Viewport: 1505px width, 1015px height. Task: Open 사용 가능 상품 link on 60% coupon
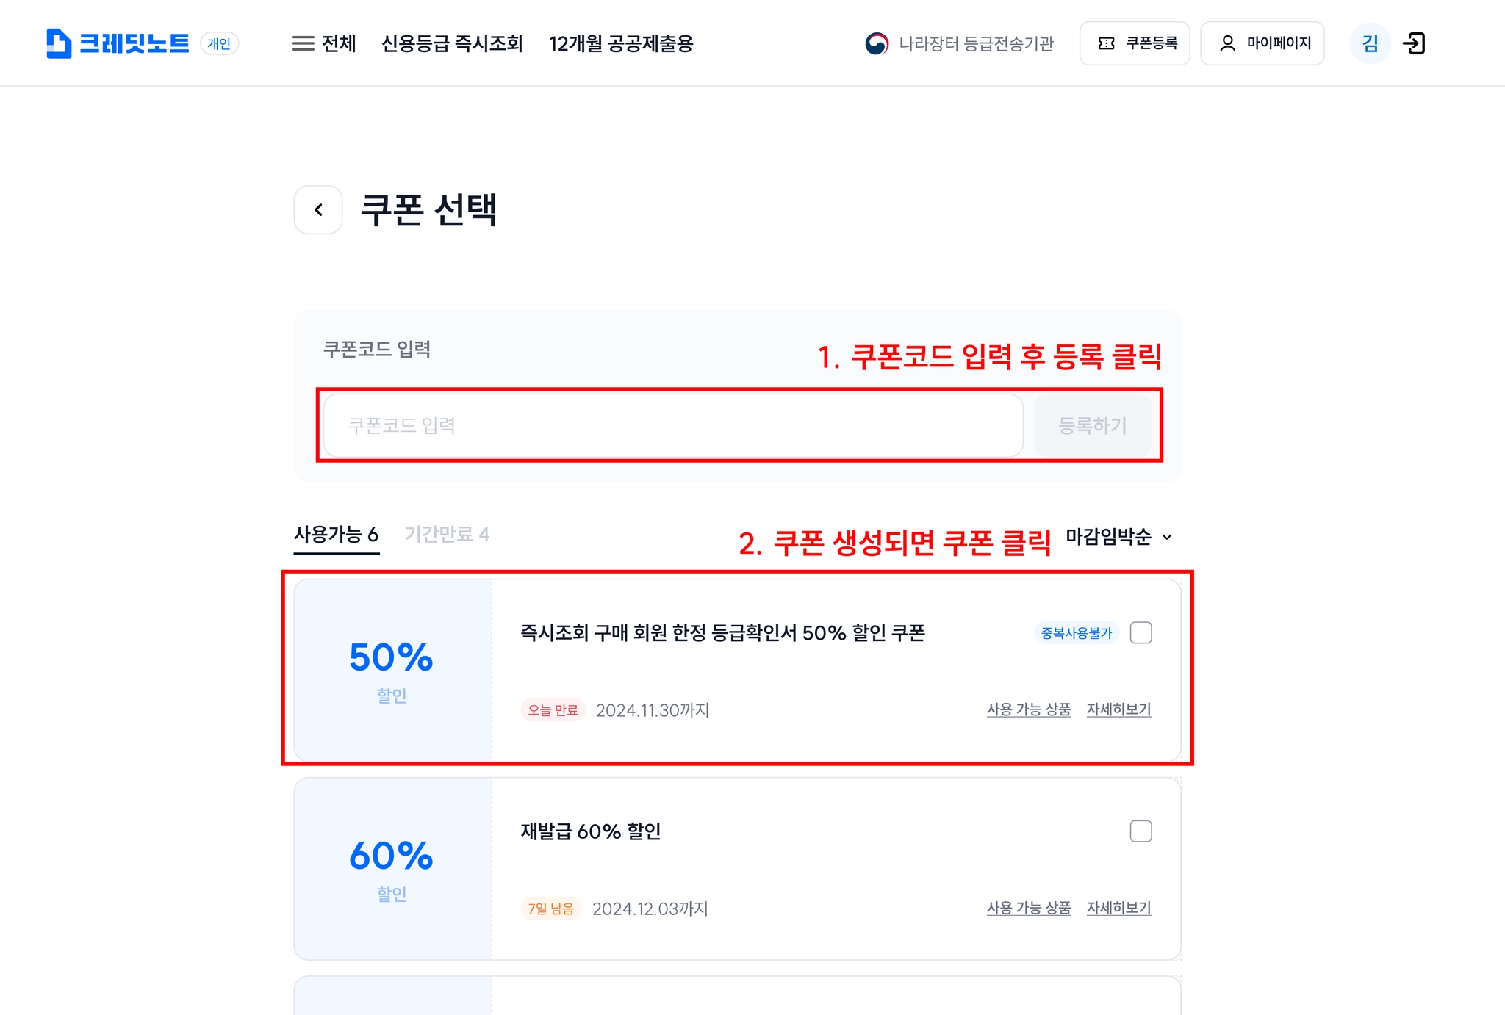coord(1029,908)
